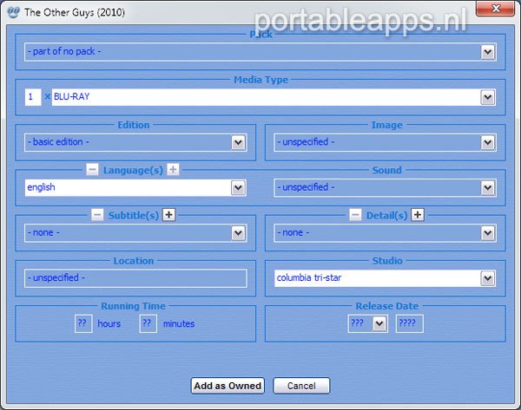Open the Media Type BLU-RAY dropdown
Screen dimensions: 521x410
coord(487,97)
